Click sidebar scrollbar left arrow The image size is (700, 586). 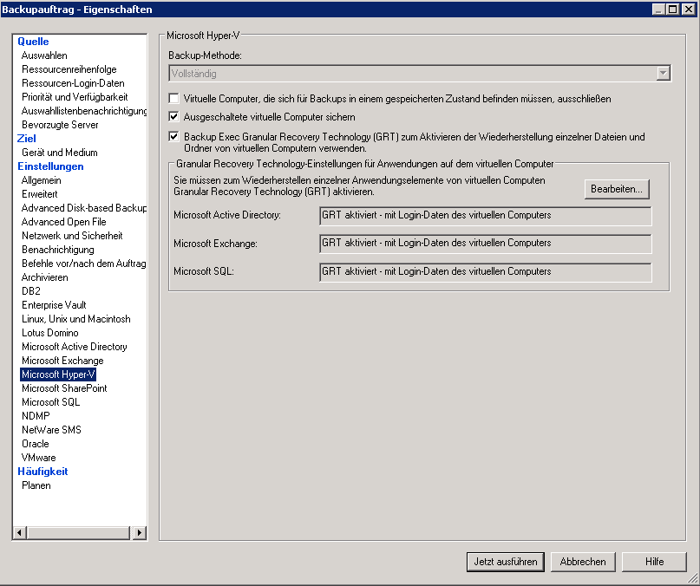click(x=20, y=532)
